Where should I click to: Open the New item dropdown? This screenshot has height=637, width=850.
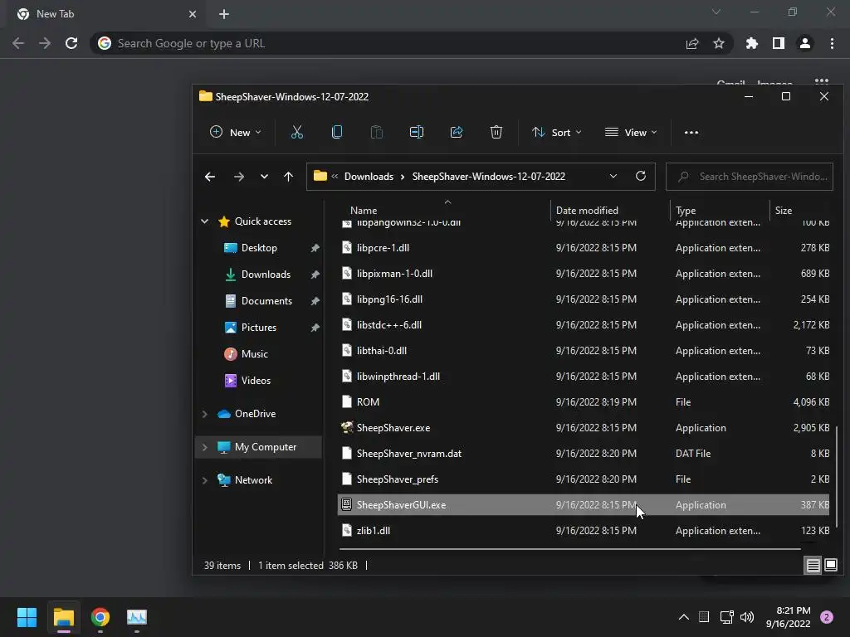pos(235,132)
